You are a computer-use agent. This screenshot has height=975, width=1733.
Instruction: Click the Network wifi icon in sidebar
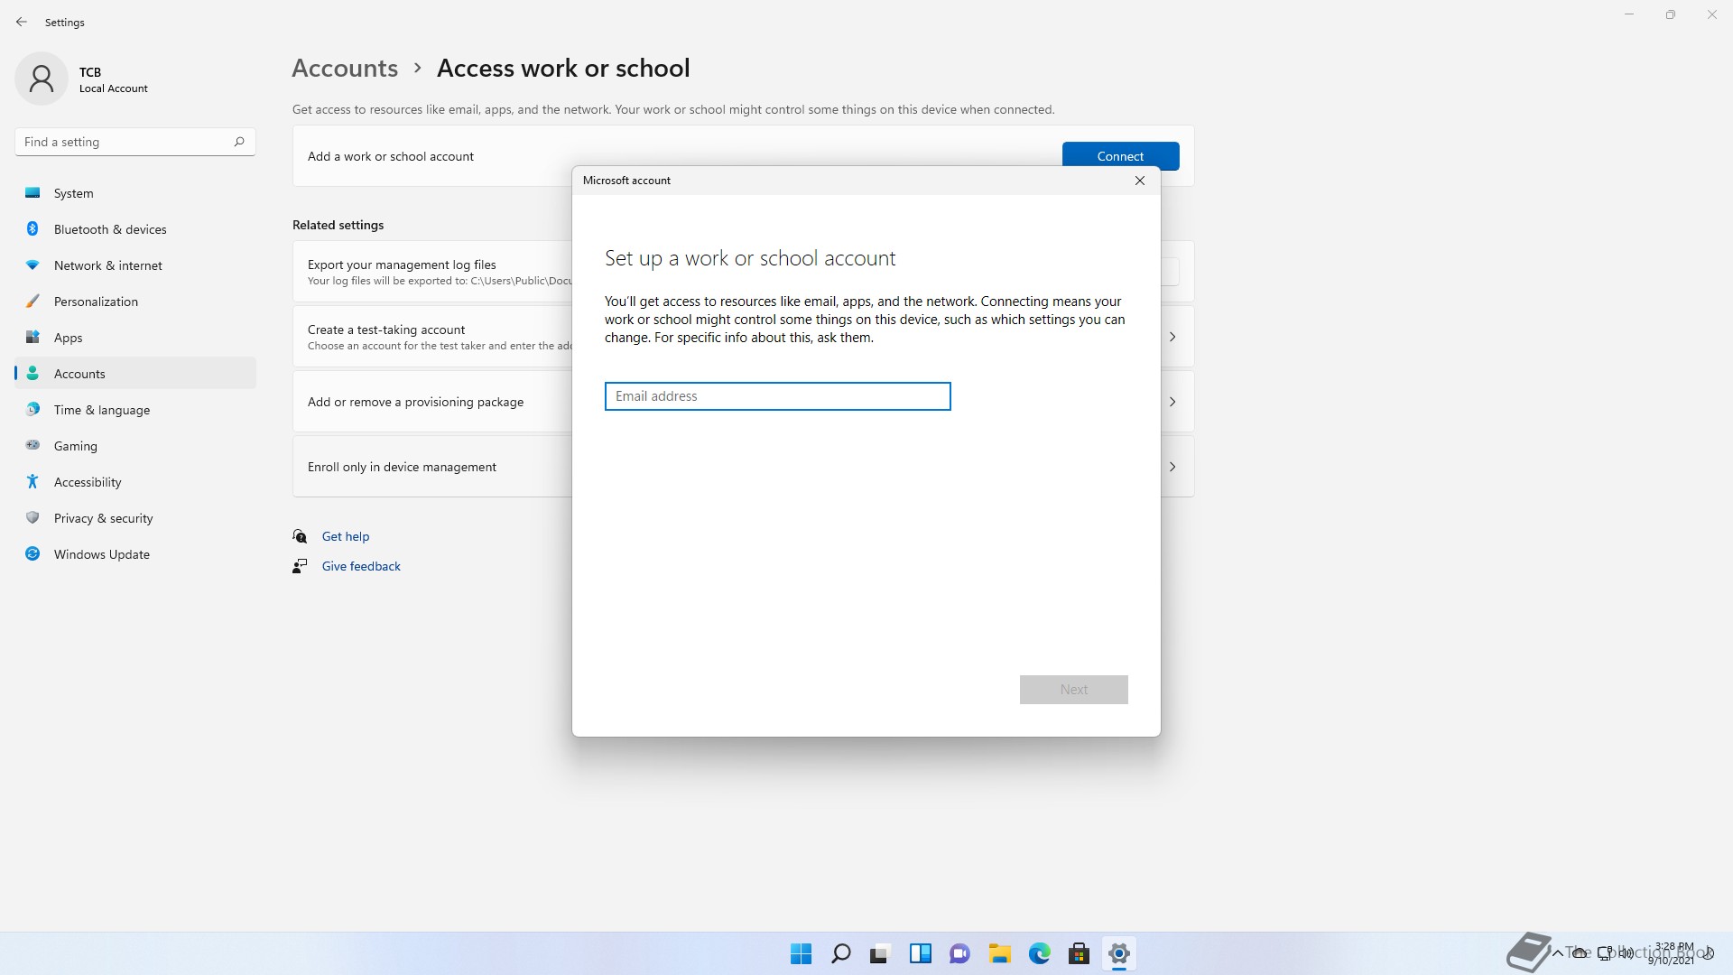[x=32, y=265]
